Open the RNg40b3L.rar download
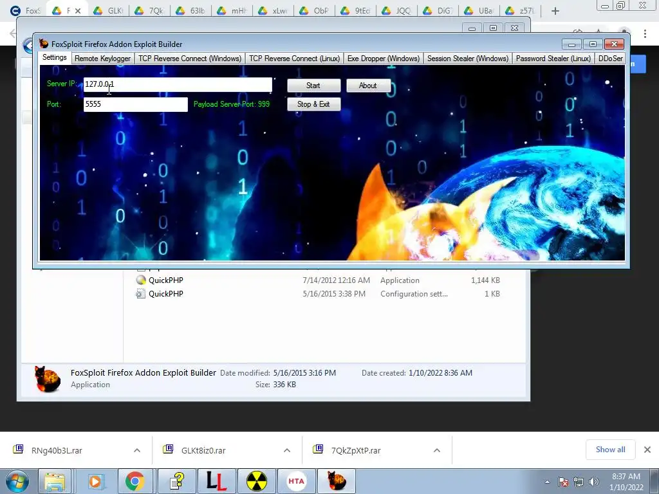659x494 pixels. (x=57, y=450)
